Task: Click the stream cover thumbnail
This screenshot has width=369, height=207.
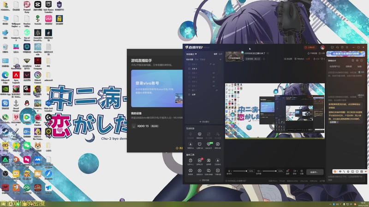Action: [234, 56]
